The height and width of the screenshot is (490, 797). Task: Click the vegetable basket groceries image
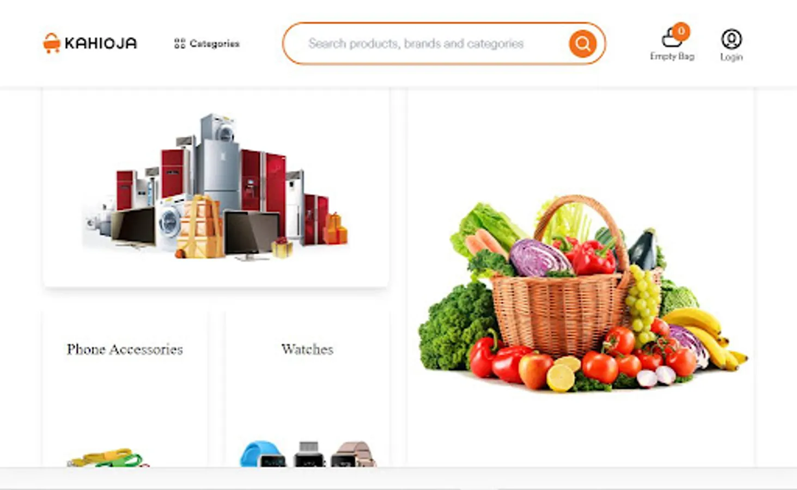pyautogui.click(x=582, y=293)
